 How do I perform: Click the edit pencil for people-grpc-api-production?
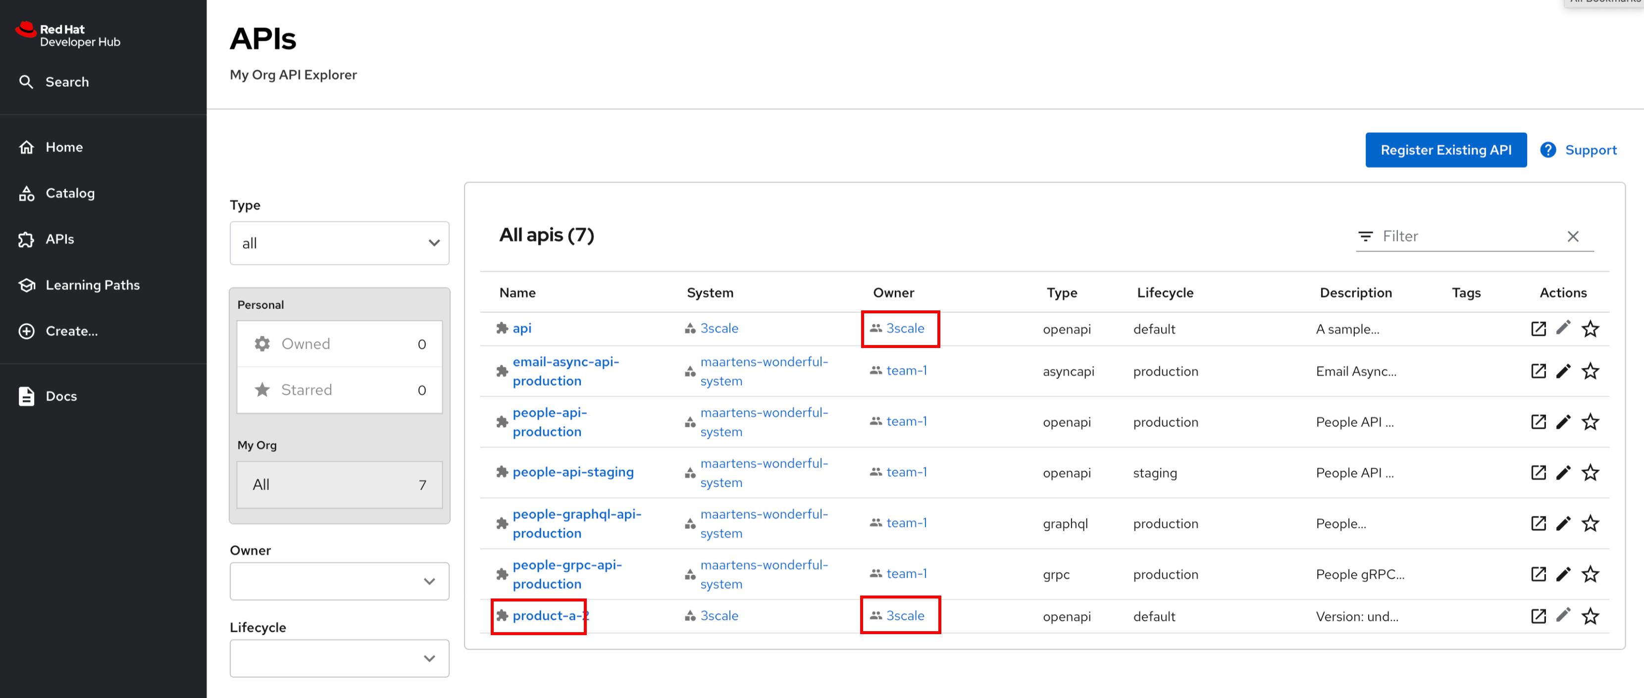coord(1563,574)
